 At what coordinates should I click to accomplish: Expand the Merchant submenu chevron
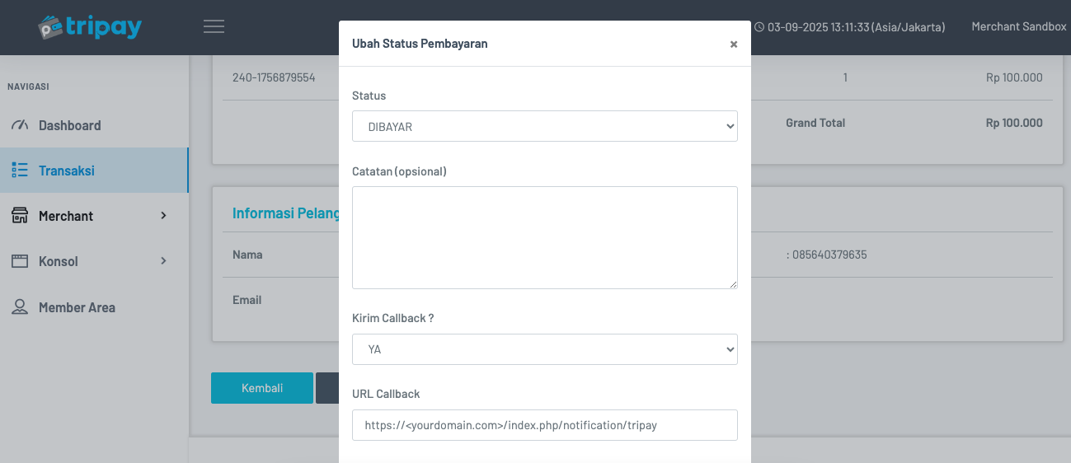(x=163, y=216)
